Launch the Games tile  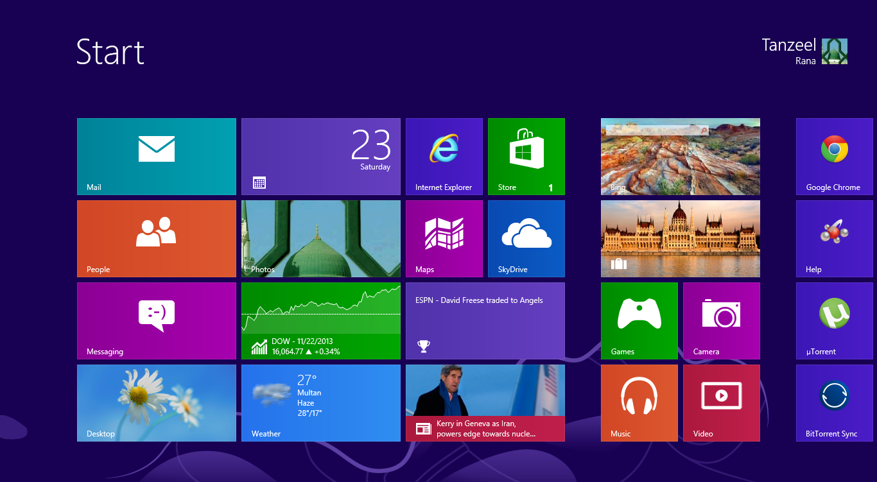point(639,321)
